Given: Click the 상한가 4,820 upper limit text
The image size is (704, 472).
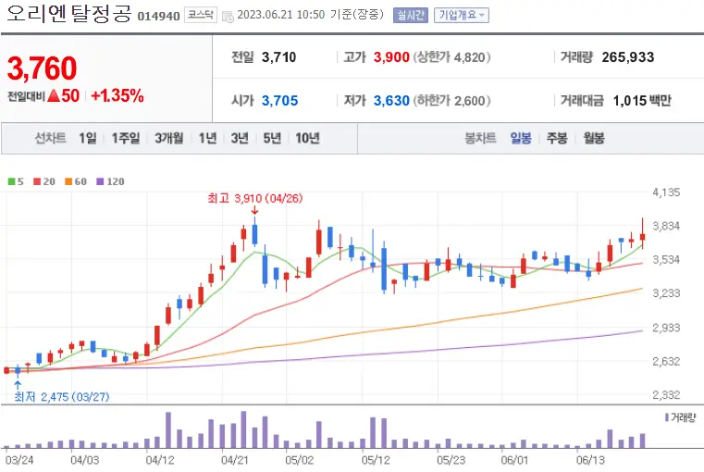Looking at the screenshot, I should (x=451, y=57).
